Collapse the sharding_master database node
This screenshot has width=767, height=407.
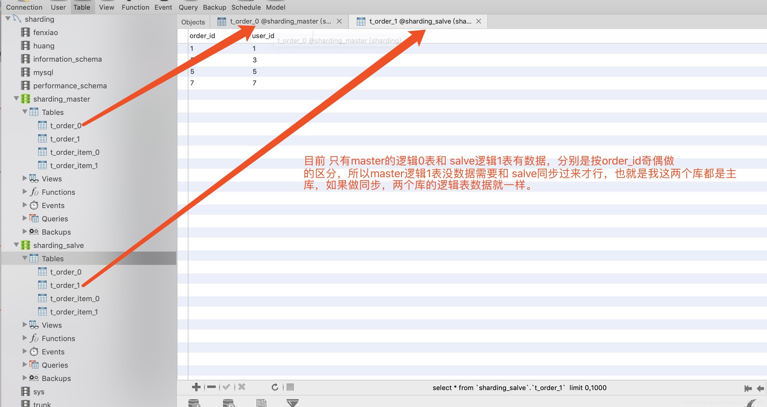(17, 99)
